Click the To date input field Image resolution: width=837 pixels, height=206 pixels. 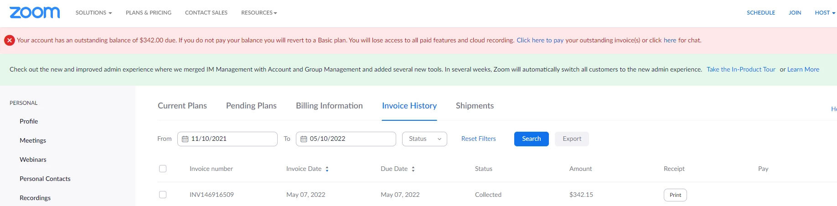346,139
